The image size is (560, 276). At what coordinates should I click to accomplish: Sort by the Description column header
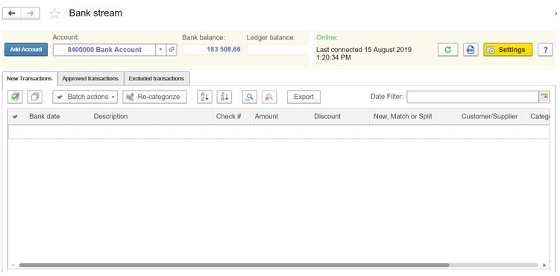pos(151,117)
